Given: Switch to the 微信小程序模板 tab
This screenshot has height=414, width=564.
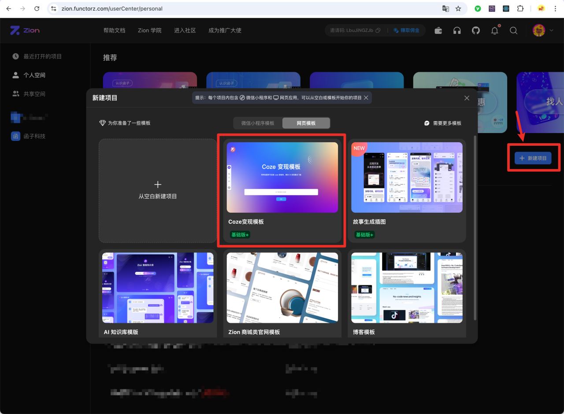Looking at the screenshot, I should (257, 123).
